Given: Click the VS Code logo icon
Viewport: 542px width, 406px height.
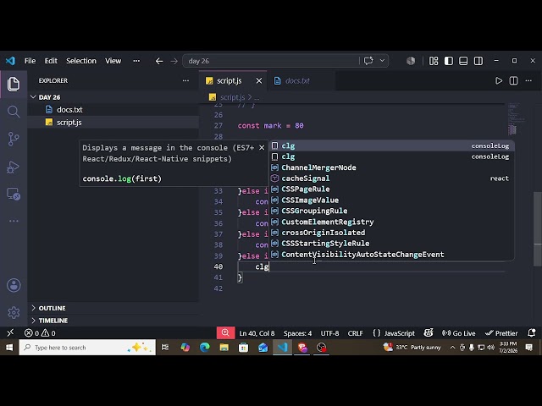Looking at the screenshot, I should pos(10,61).
